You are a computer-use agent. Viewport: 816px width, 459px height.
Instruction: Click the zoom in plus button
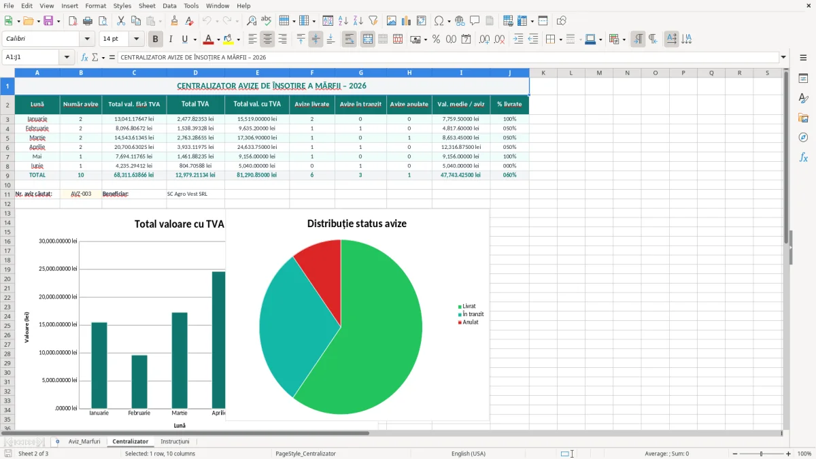click(x=789, y=454)
